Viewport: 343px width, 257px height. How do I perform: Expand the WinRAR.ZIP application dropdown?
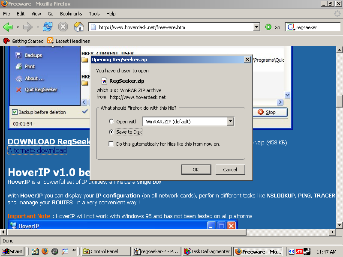click(231, 122)
